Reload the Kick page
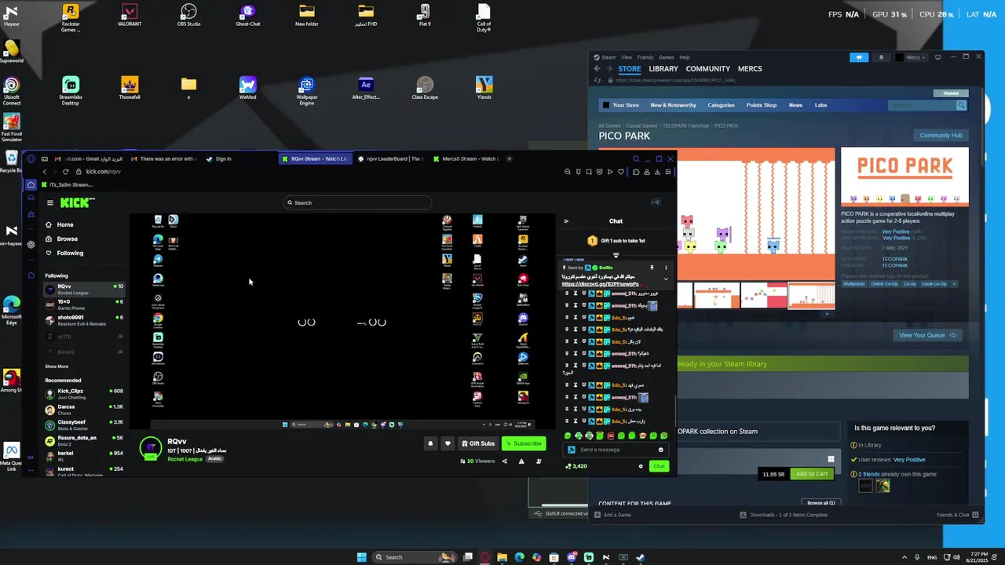Viewport: 1005px width, 565px height. coord(66,172)
